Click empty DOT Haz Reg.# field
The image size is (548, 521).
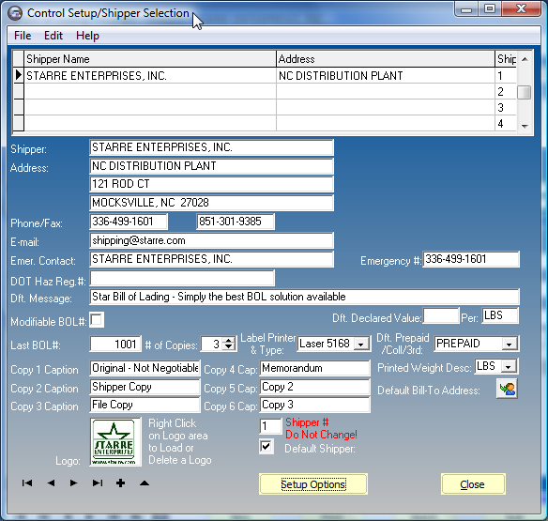[182, 278]
